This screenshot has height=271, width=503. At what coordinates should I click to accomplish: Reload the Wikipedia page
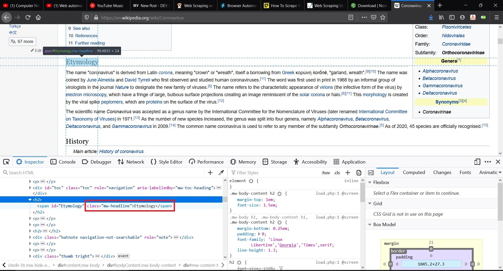pos(28,18)
